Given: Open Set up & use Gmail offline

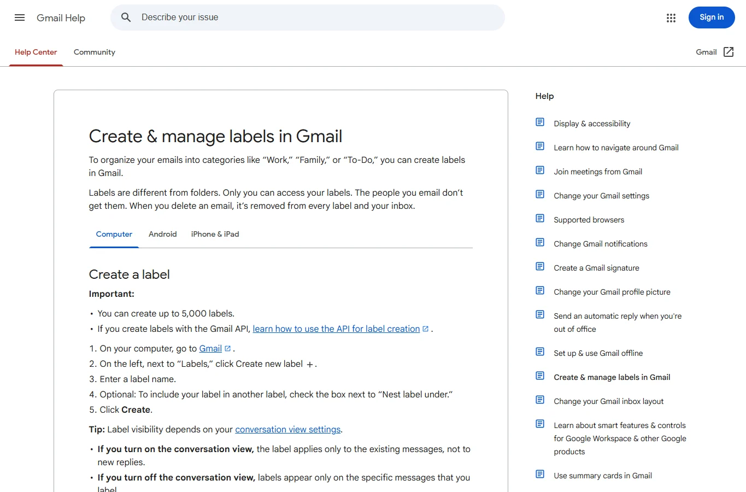Looking at the screenshot, I should pos(598,353).
